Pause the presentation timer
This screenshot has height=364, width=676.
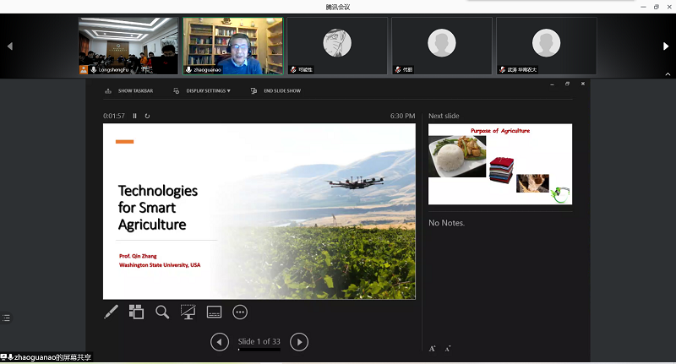click(x=134, y=116)
